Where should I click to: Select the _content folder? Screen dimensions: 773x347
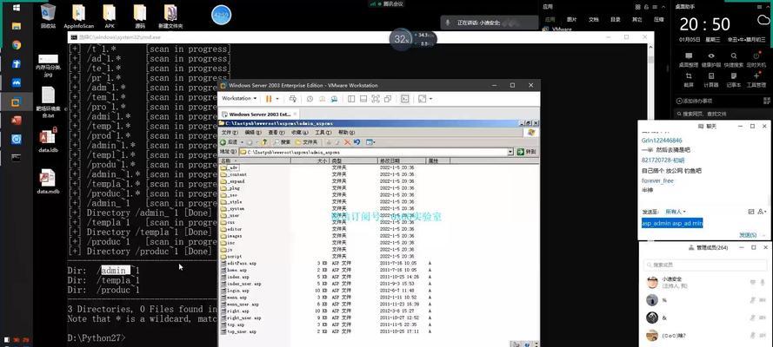click(234, 174)
